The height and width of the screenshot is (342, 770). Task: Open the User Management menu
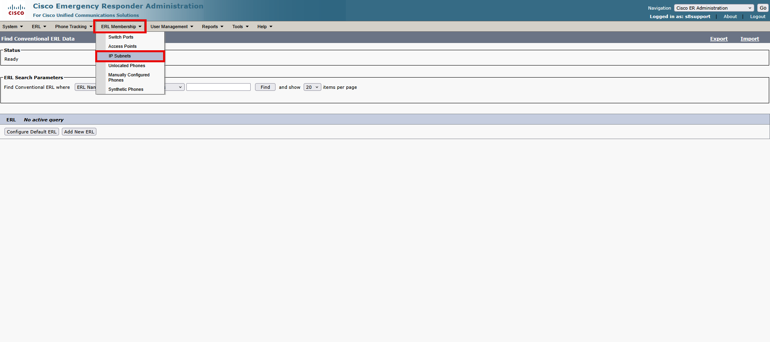(172, 27)
